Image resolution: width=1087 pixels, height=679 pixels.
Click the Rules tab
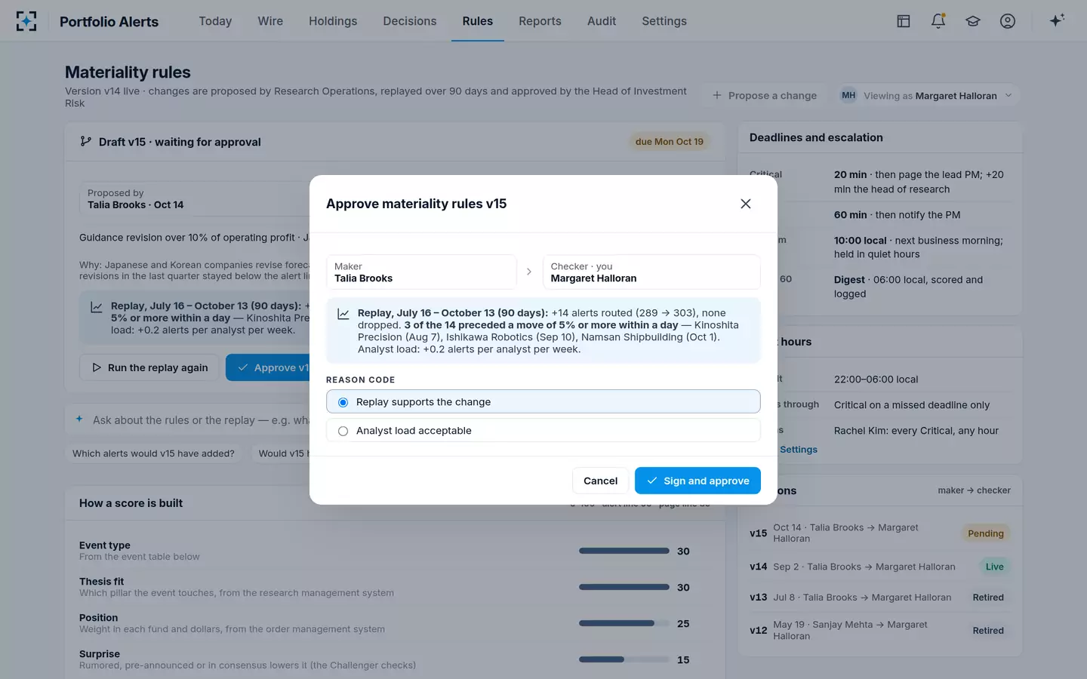pyautogui.click(x=477, y=21)
